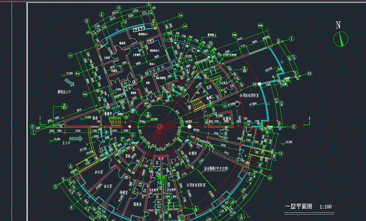Select axis bubble 13
Screen dimensions: 366x221
[x=309, y=74]
